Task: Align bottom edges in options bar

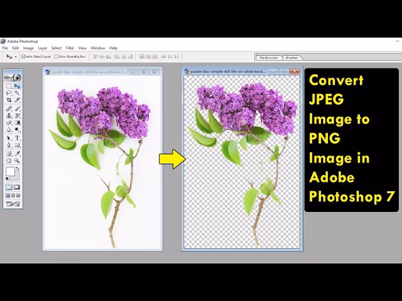Action: click(x=108, y=56)
